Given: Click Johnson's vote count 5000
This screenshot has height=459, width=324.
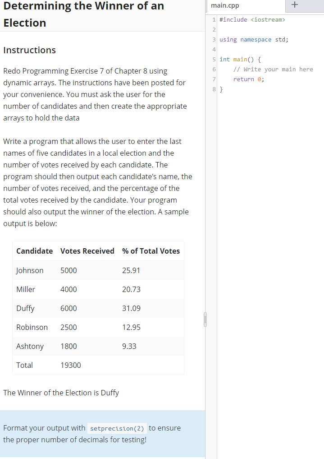Looking at the screenshot, I should (x=68, y=270).
